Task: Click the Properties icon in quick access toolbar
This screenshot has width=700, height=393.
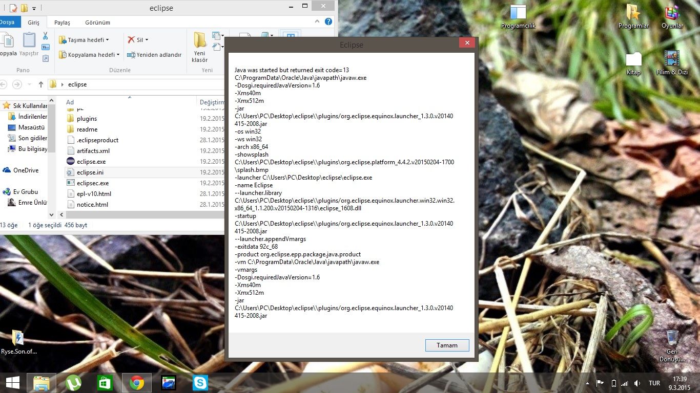Action: 13,8
